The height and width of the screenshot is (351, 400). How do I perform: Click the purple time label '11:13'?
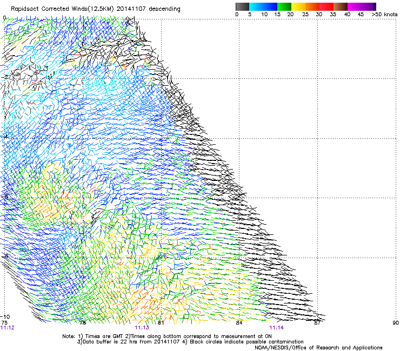(x=142, y=328)
